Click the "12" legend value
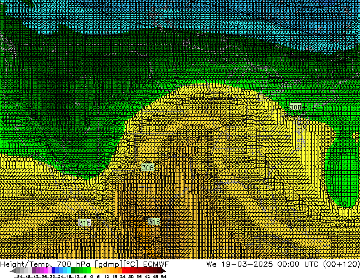 (106, 276)
